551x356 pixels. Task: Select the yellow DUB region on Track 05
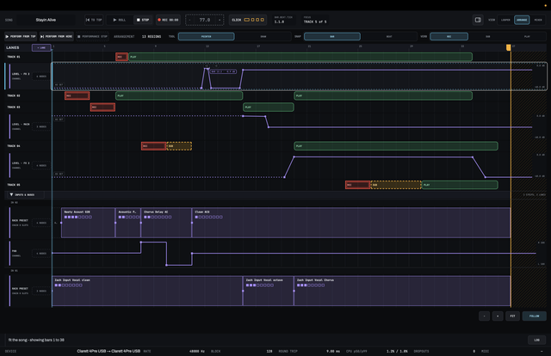(396, 185)
